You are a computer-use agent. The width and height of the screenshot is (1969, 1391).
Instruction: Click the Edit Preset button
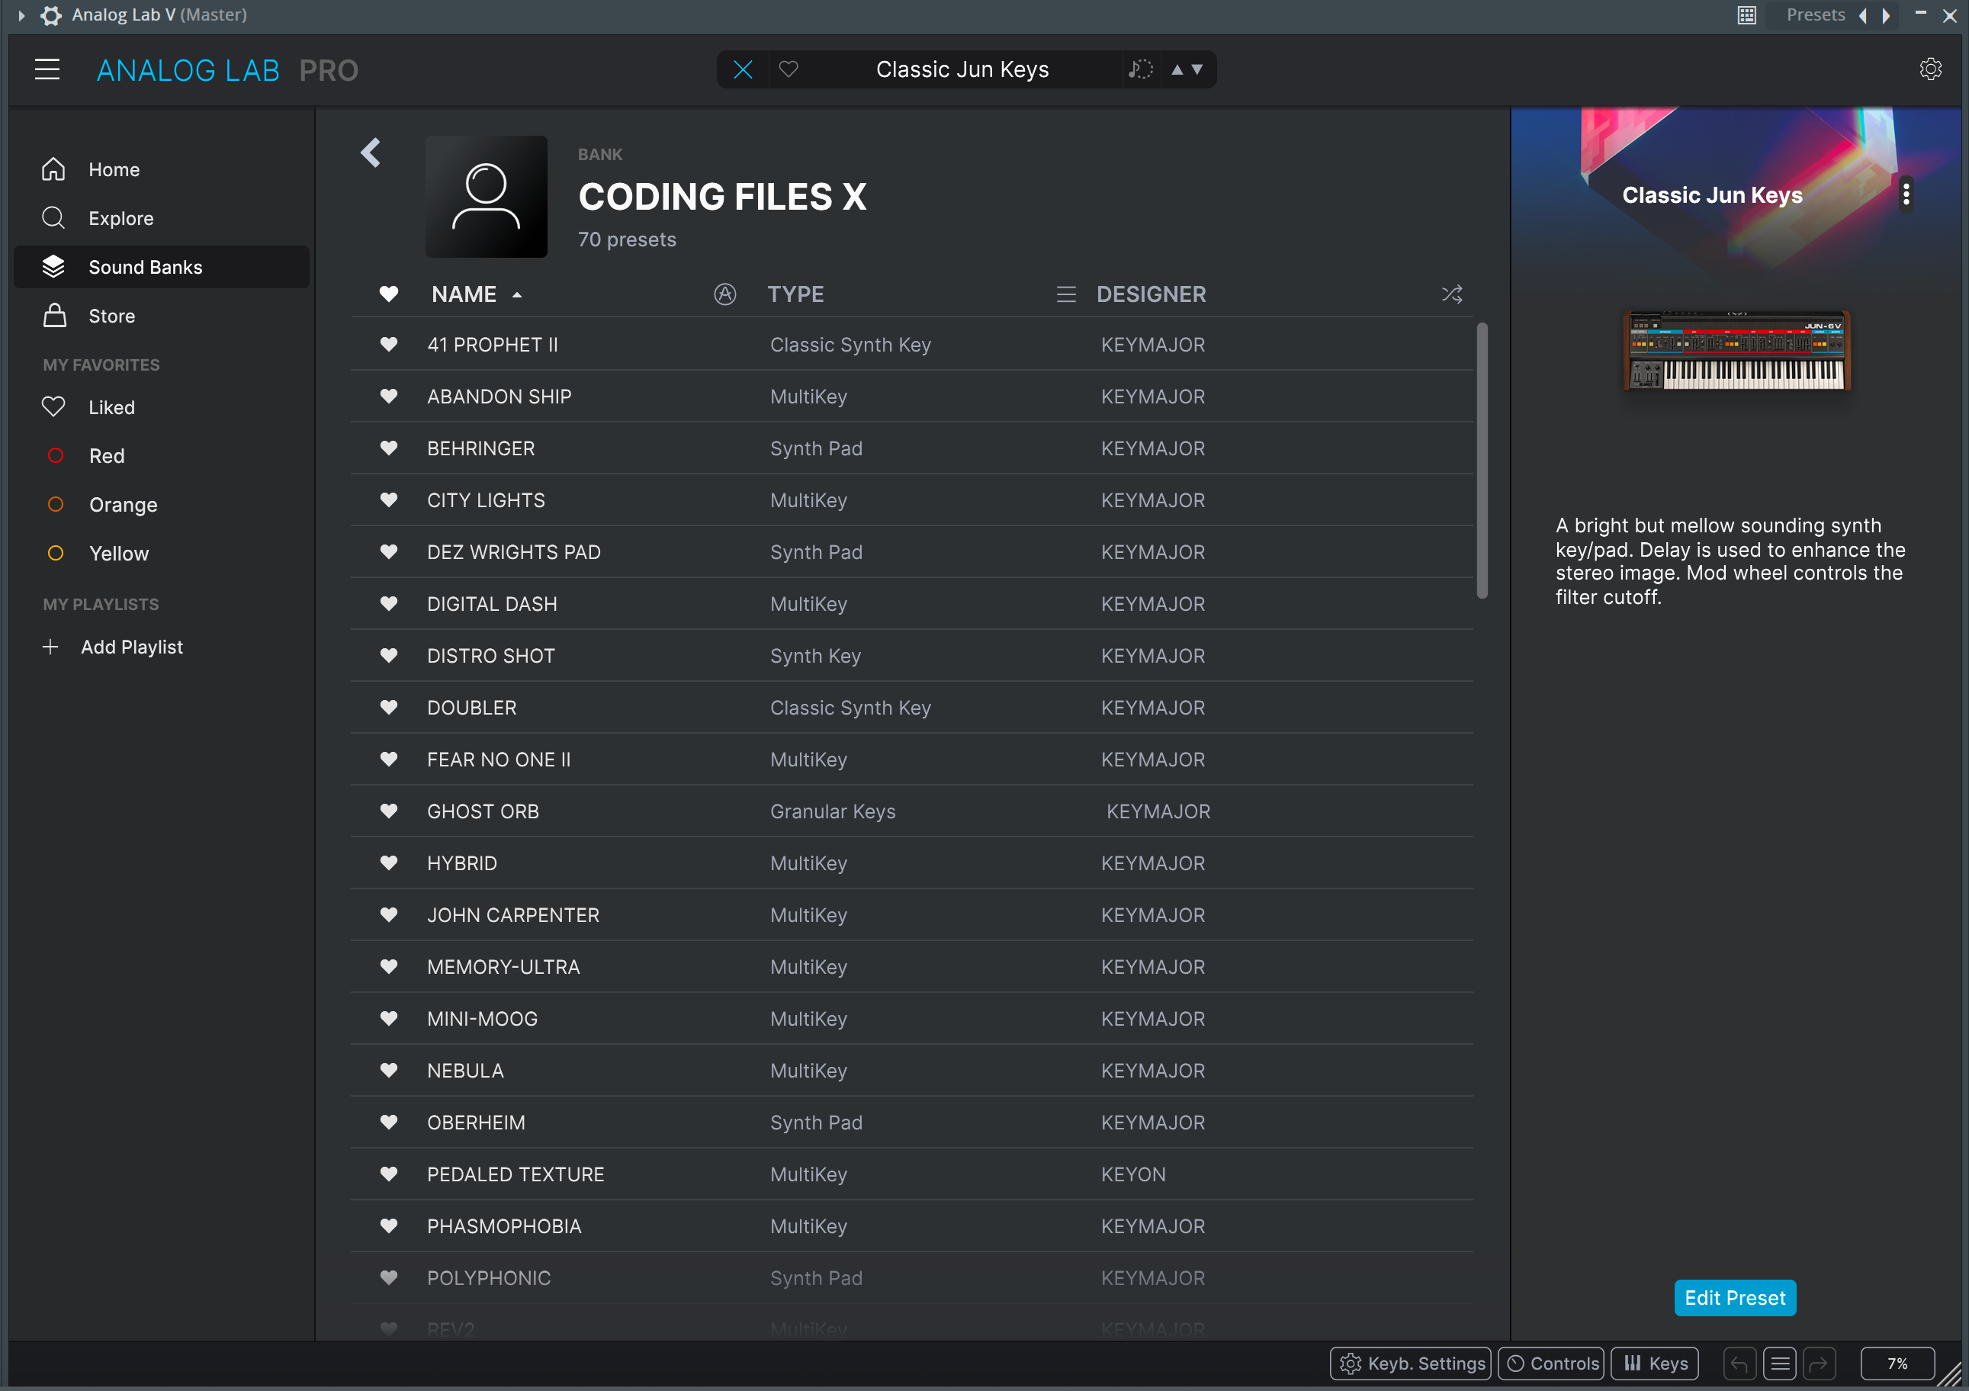click(1735, 1299)
